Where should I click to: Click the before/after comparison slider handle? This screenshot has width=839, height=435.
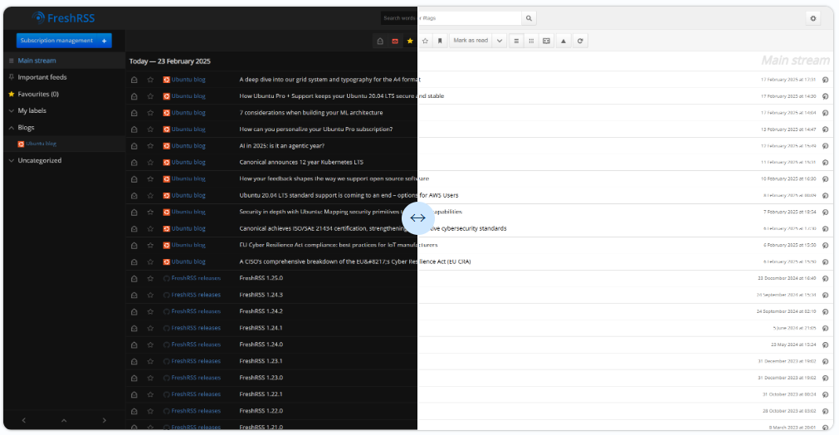point(418,218)
